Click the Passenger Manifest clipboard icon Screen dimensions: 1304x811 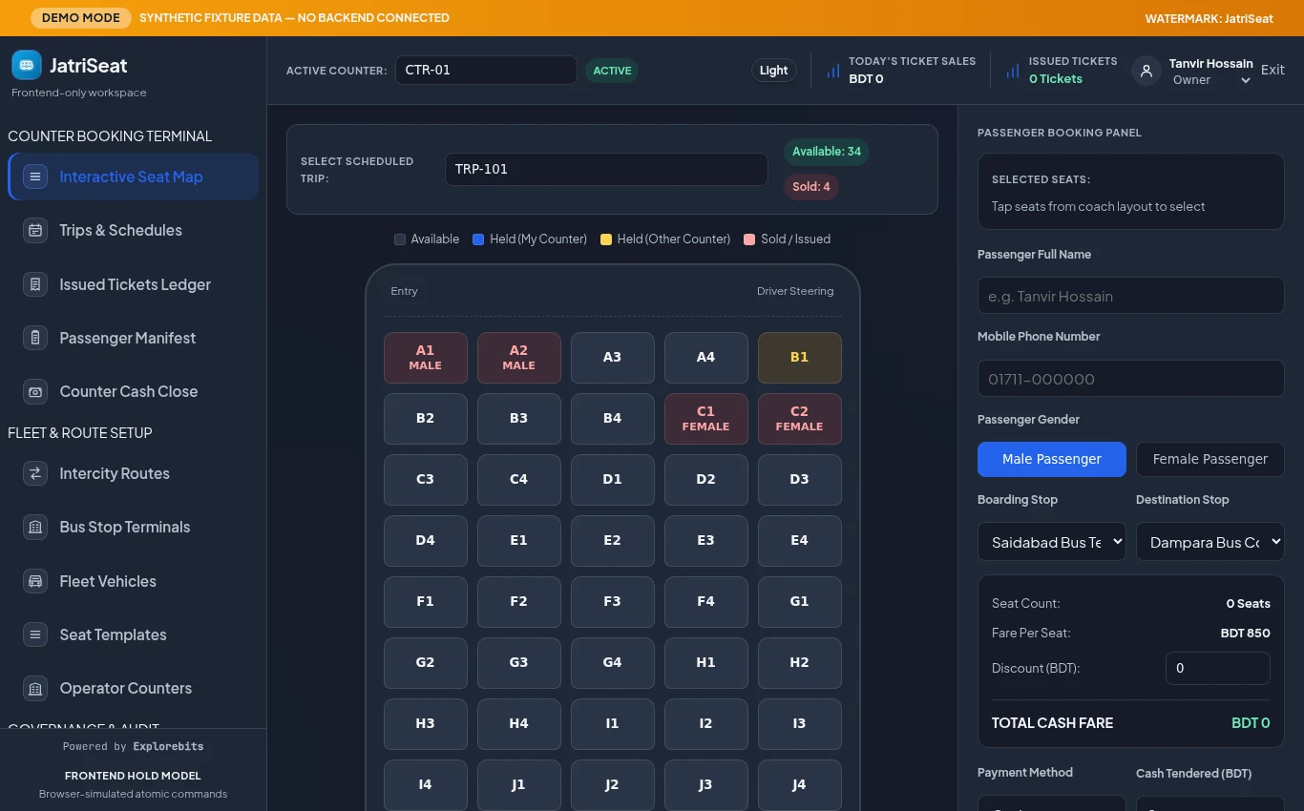point(35,338)
